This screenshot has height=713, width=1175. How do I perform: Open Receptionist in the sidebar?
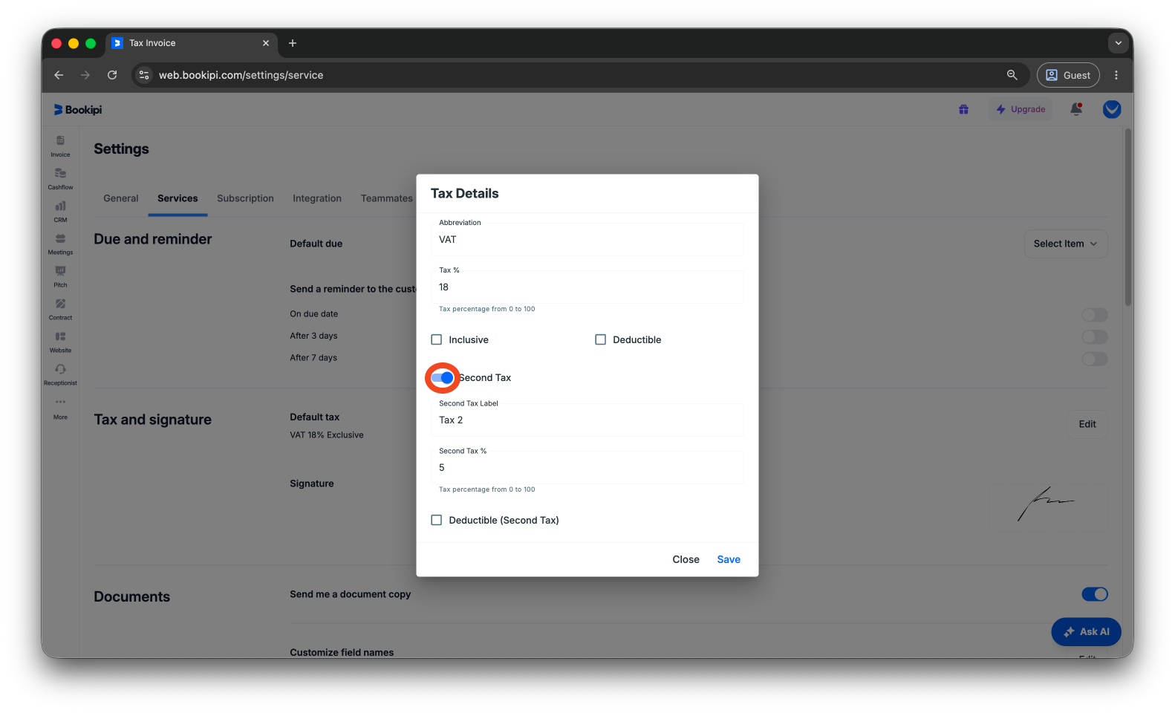point(60,374)
